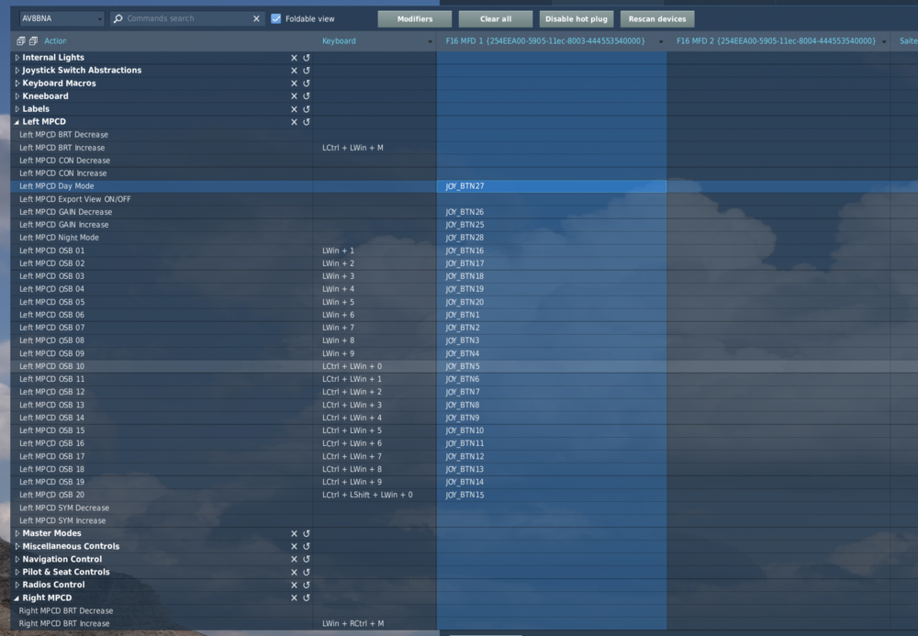Clear the Commands search text
This screenshot has width=918, height=636.
[256, 18]
